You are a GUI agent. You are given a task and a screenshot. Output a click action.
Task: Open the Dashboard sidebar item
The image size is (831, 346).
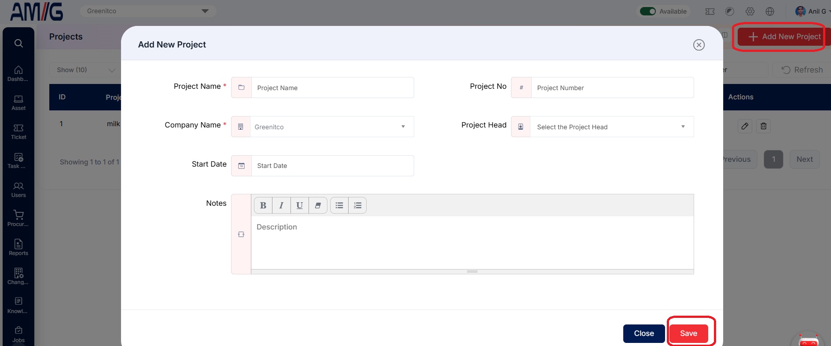tap(18, 73)
